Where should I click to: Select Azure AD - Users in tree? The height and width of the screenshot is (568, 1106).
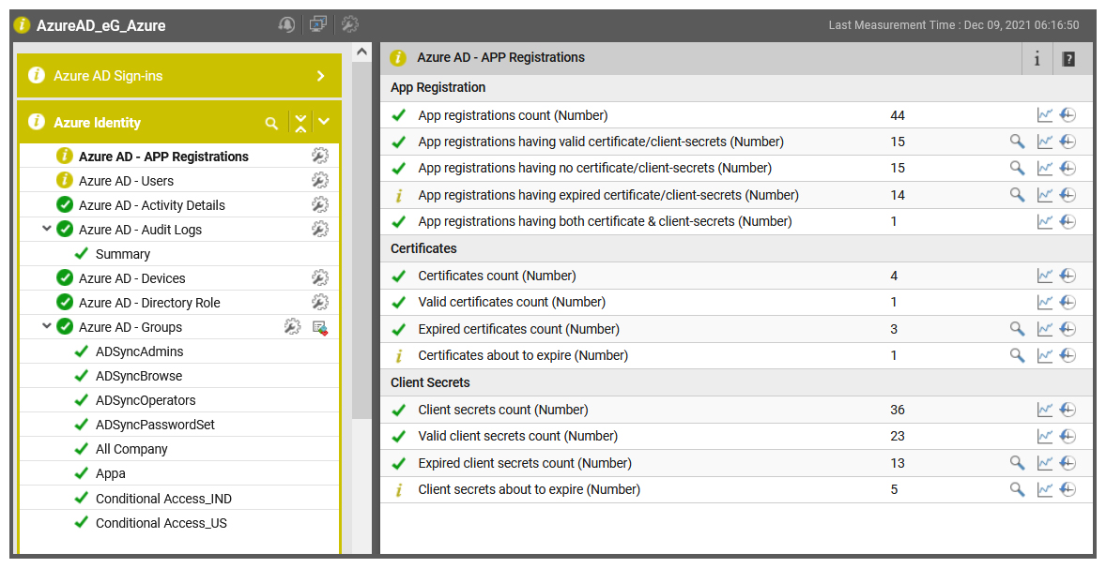tap(126, 181)
